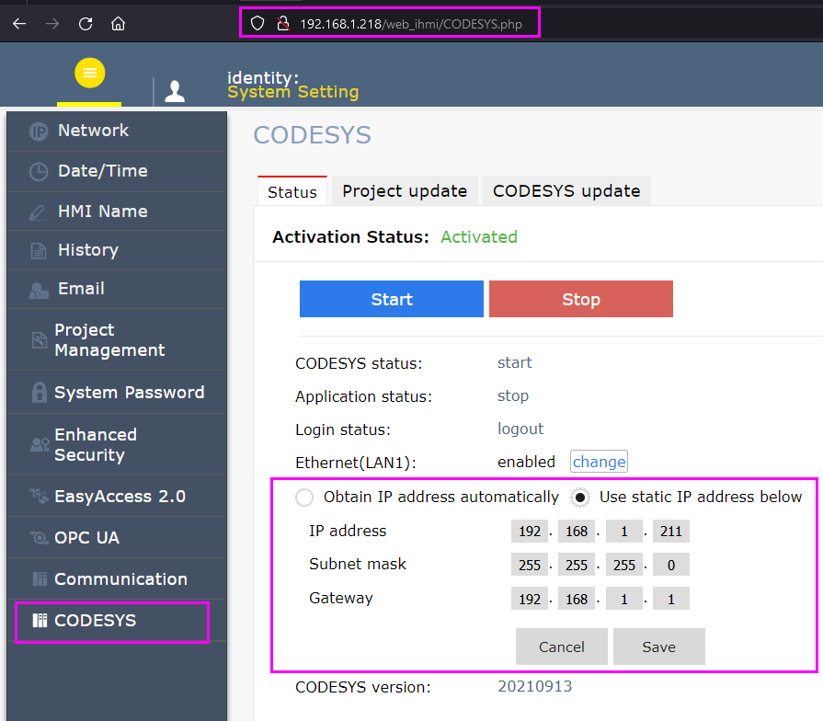Switch to the CODESYS update tab
This screenshot has width=823, height=721.
(x=566, y=190)
